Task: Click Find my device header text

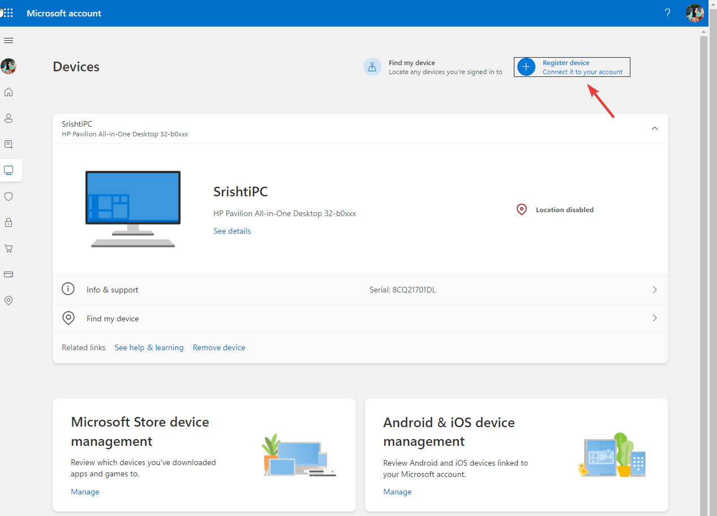Action: pos(412,63)
